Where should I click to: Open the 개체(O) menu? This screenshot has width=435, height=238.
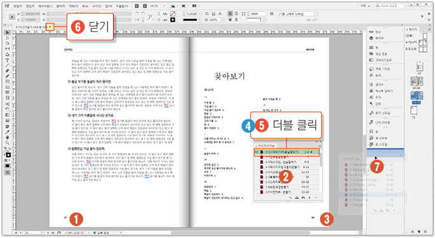(x=73, y=6)
